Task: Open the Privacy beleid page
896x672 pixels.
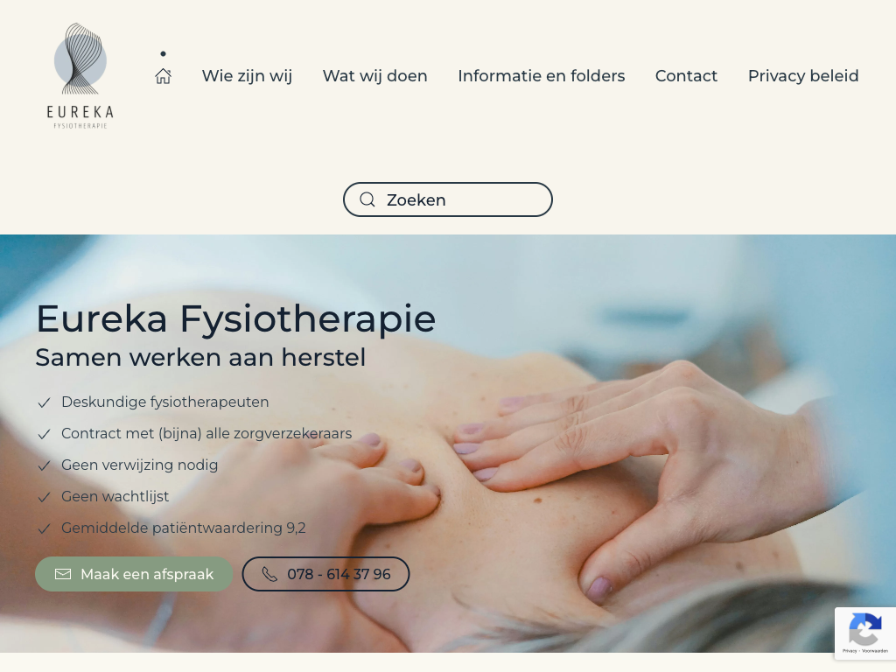Action: [x=803, y=76]
